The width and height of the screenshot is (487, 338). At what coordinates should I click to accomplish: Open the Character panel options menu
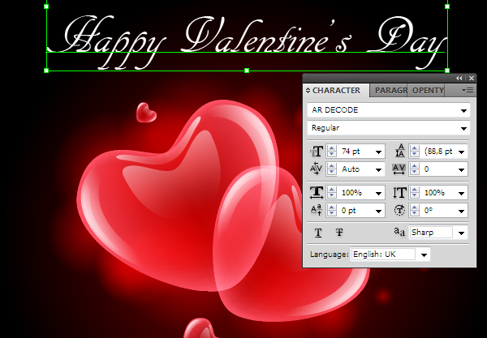tap(467, 90)
